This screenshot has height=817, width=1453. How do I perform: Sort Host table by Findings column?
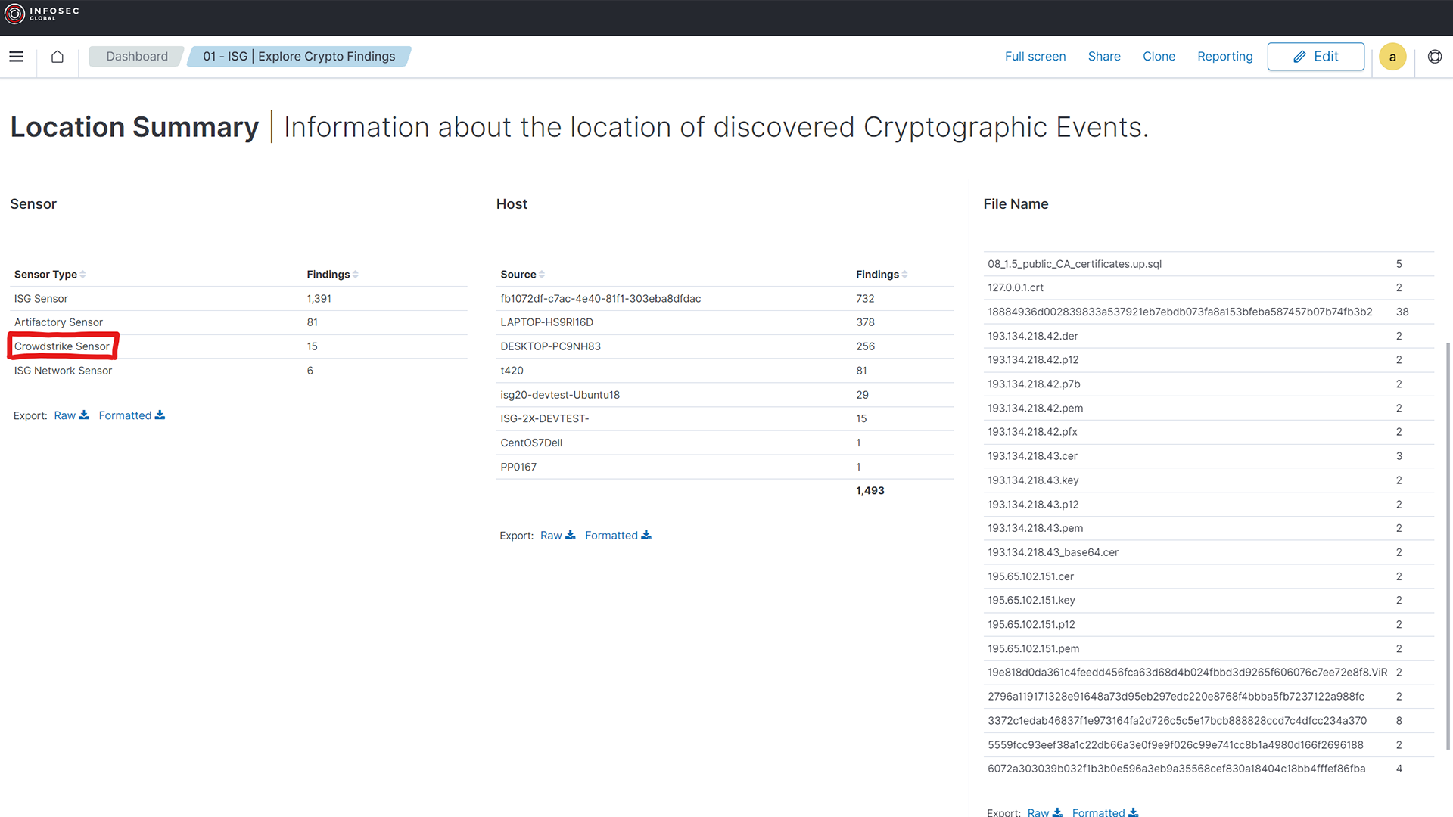point(882,275)
